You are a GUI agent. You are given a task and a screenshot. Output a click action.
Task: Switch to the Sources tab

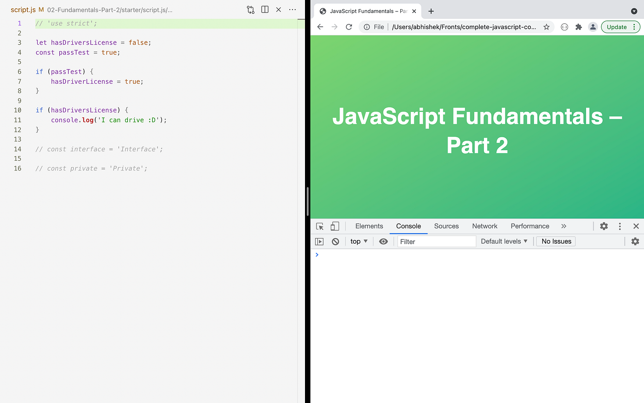click(446, 226)
